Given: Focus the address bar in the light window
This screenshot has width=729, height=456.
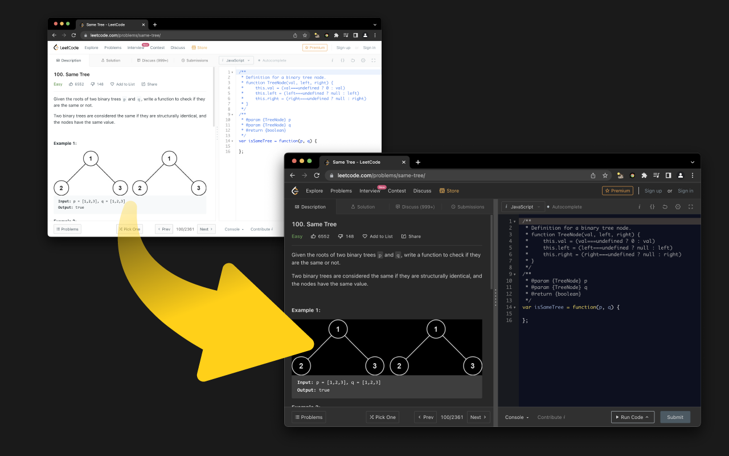Looking at the screenshot, I should 195,35.
